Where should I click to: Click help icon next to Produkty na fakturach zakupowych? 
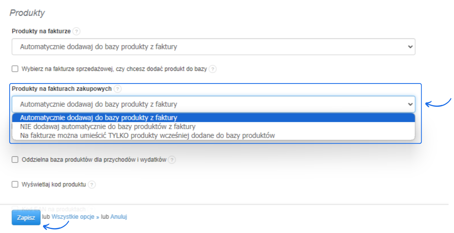[118, 89]
